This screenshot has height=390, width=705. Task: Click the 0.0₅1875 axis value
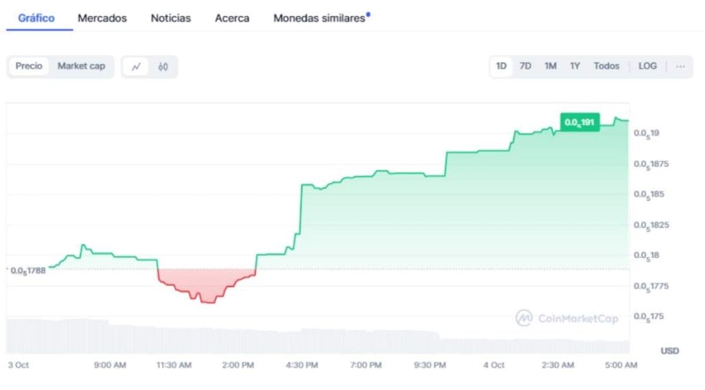click(x=651, y=164)
